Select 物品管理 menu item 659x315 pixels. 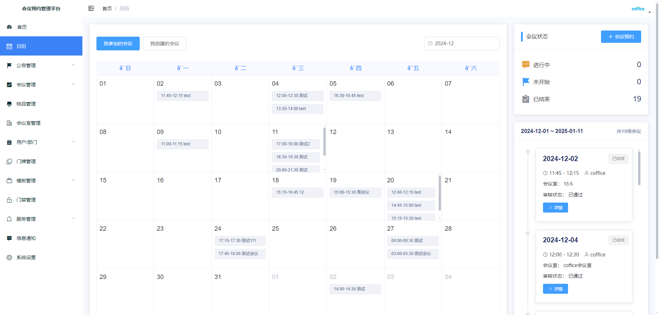tap(41, 104)
